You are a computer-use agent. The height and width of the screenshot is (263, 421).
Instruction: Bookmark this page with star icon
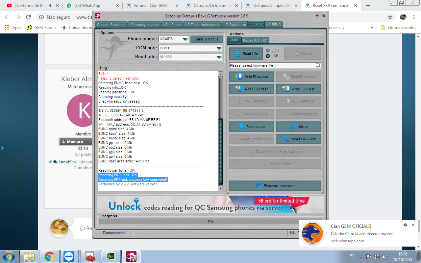[x=390, y=17]
